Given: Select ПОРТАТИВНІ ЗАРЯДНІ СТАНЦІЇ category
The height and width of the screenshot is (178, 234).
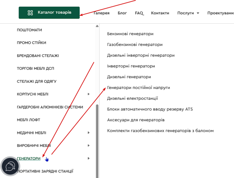Looking at the screenshot, I should pos(45,171).
